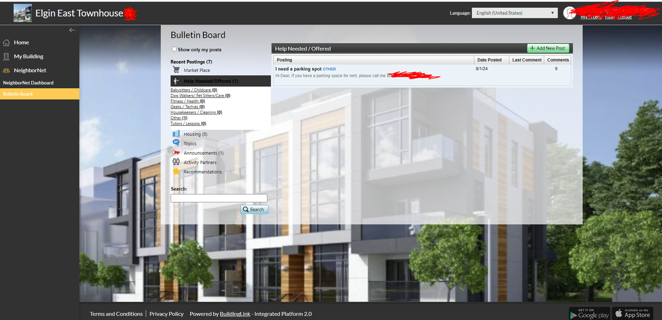Screen dimensions: 662x320
Task: Click the Topics speech bubble icon
Action: click(x=176, y=143)
